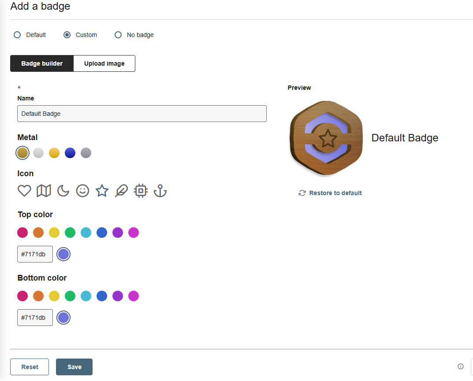Choose the map icon for the badge
The width and height of the screenshot is (473, 381).
44,191
